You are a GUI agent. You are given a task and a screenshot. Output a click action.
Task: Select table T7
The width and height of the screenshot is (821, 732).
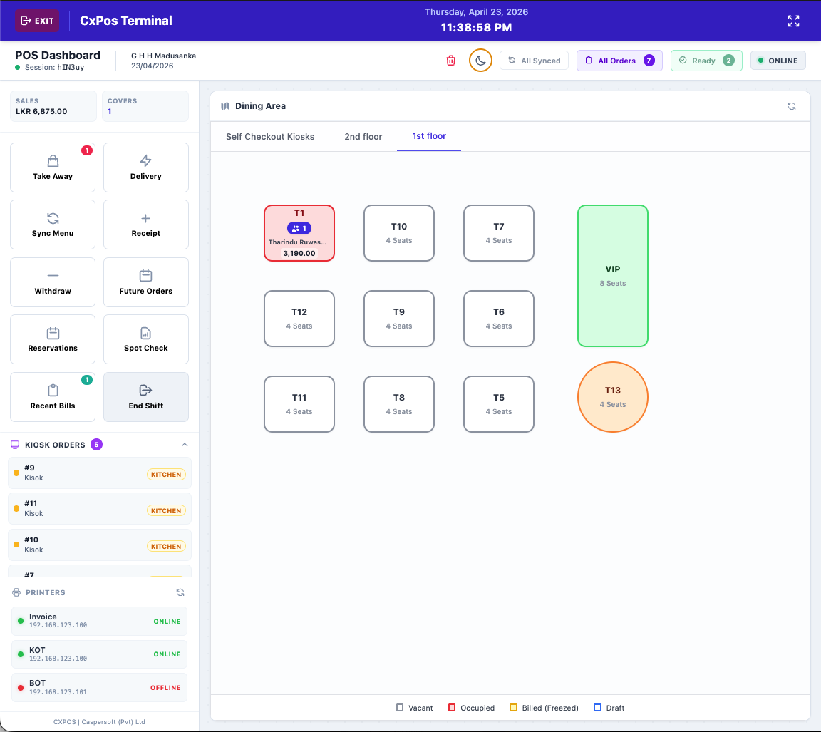click(498, 233)
